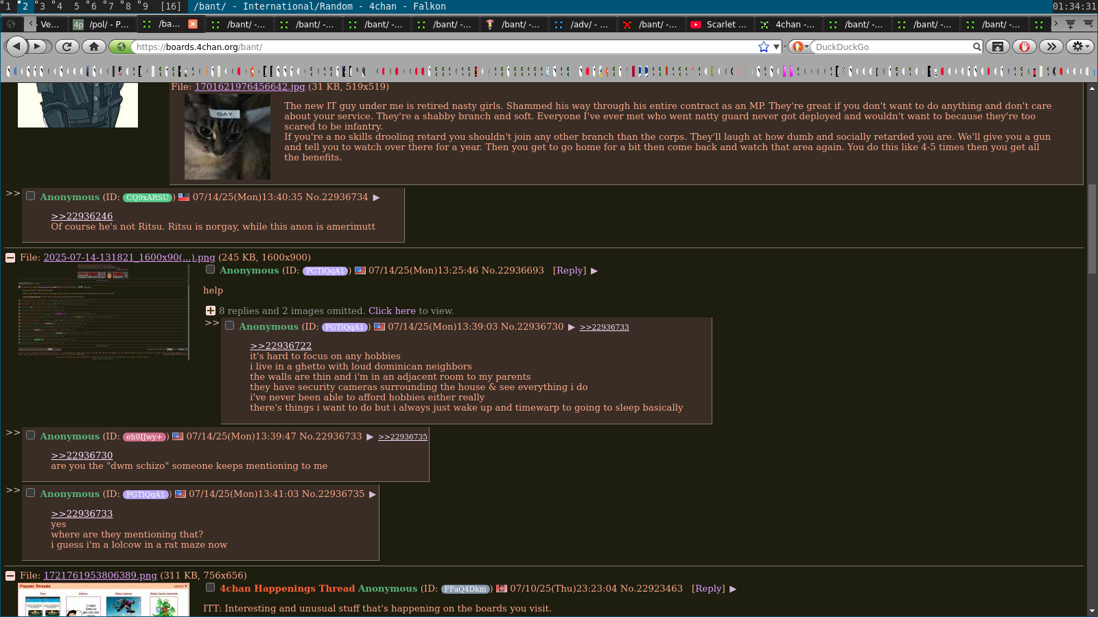Screen dimensions: 1098x617
Task: Open file link 1721761953806389.png
Action: [100, 575]
